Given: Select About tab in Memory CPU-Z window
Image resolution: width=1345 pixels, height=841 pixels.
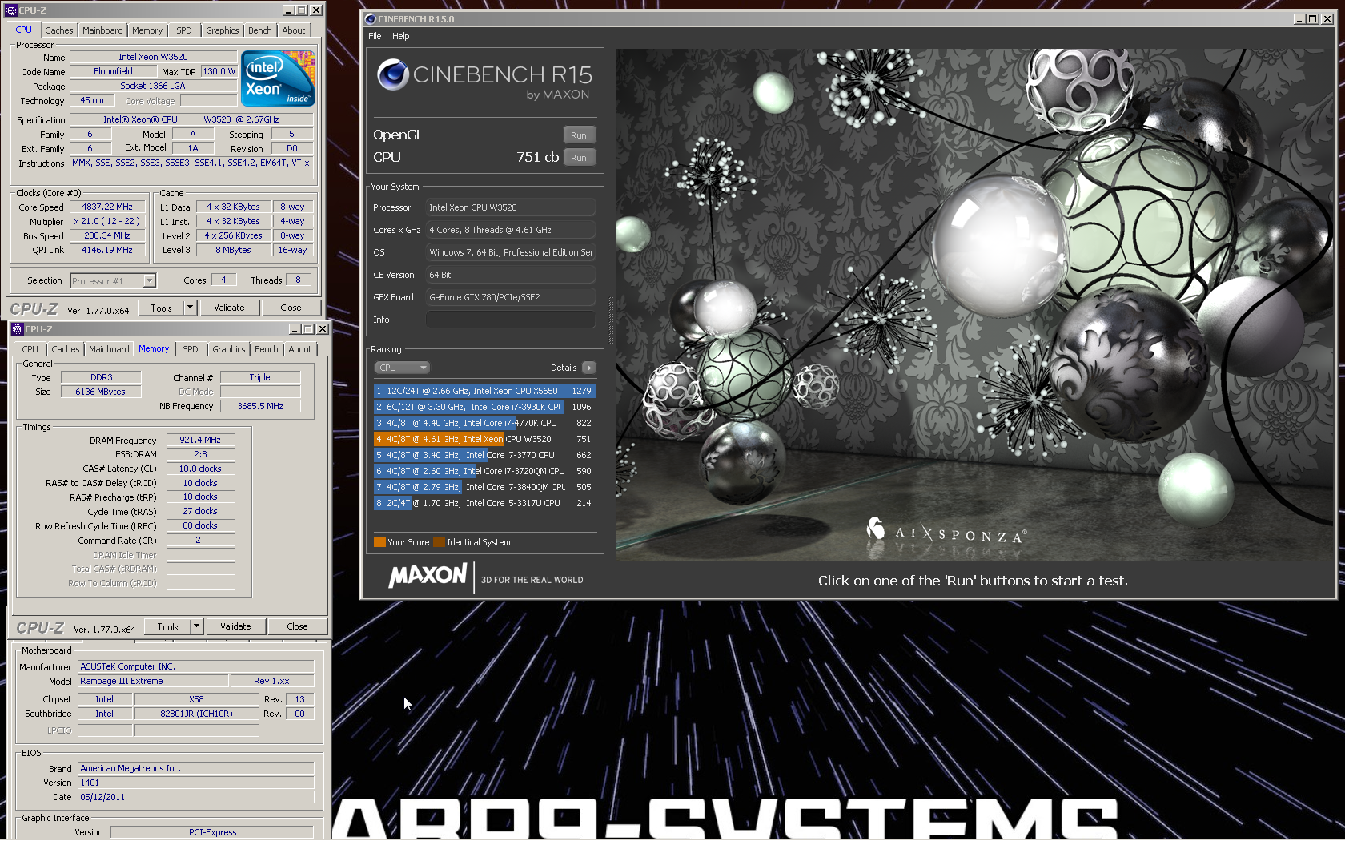Looking at the screenshot, I should (x=299, y=349).
